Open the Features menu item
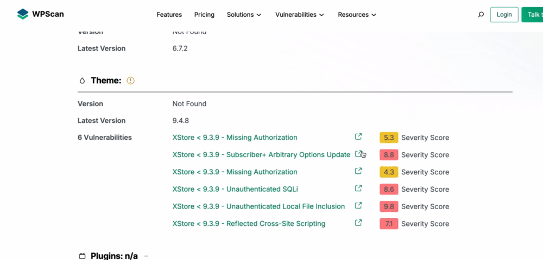Viewport: 543px width, 260px height. [169, 15]
